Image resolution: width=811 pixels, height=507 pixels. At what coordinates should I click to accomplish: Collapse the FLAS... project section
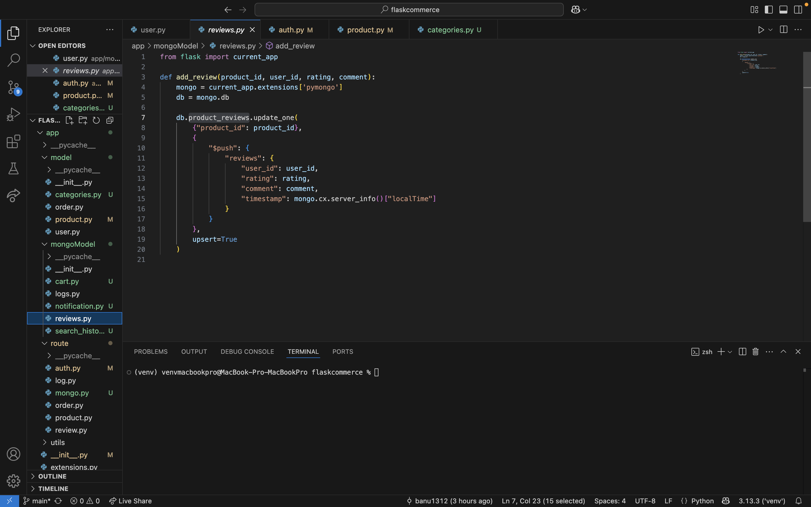(x=32, y=120)
